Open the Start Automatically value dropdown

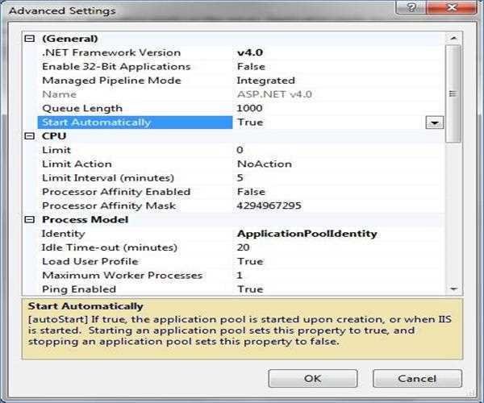pos(435,123)
